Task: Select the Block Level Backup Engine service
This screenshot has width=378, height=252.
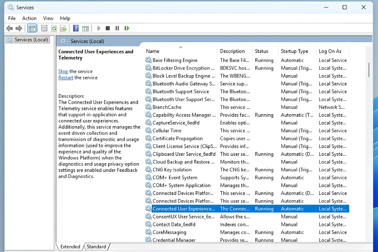Action: tap(247, 76)
